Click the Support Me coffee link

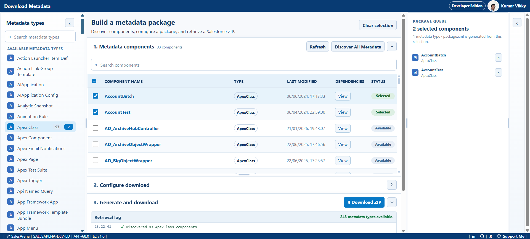click(511, 236)
